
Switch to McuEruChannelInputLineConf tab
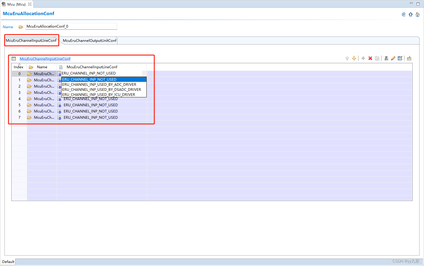pos(31,40)
